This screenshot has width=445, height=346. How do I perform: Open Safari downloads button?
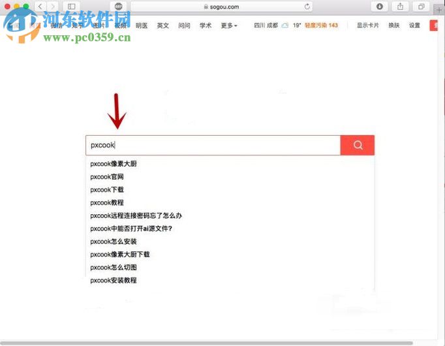380,7
